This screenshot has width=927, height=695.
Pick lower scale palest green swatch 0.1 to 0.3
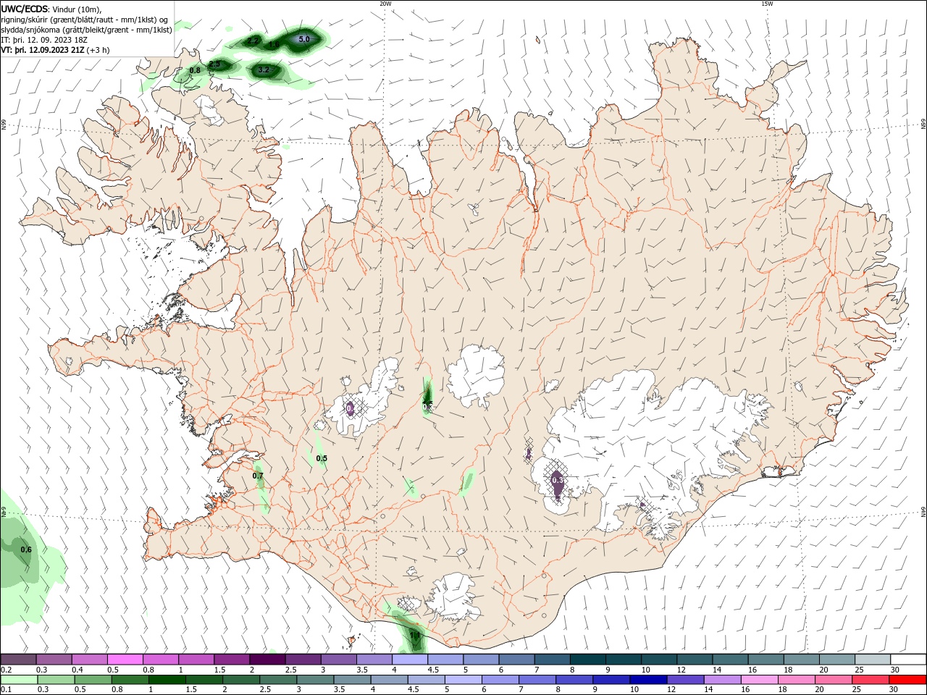[x=18, y=680]
